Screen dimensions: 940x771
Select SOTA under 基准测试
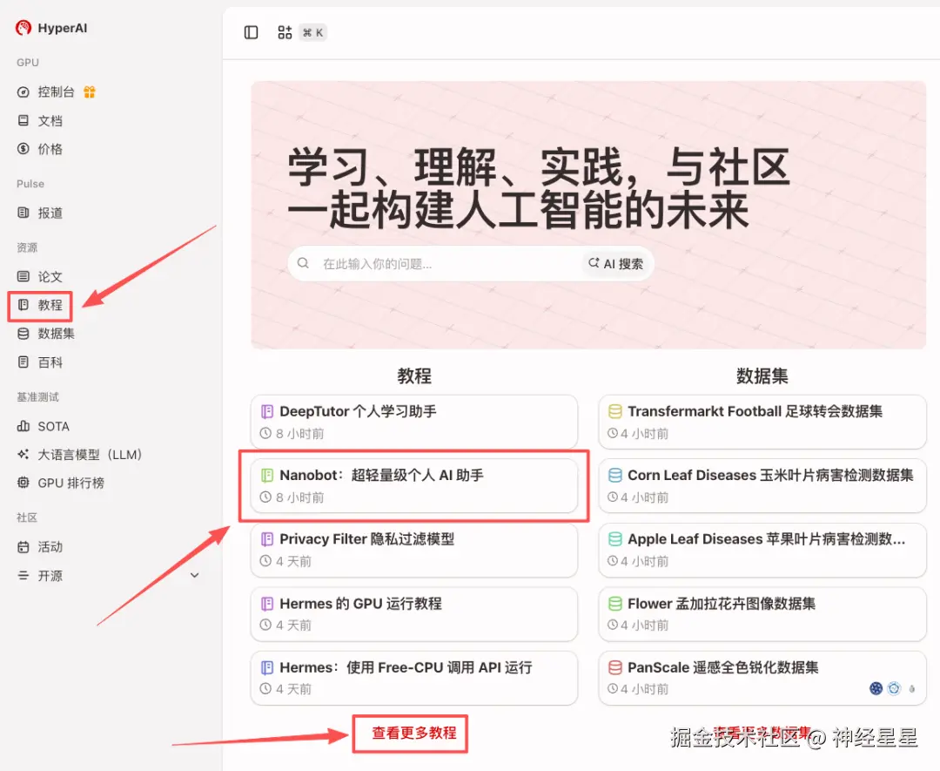pos(50,426)
